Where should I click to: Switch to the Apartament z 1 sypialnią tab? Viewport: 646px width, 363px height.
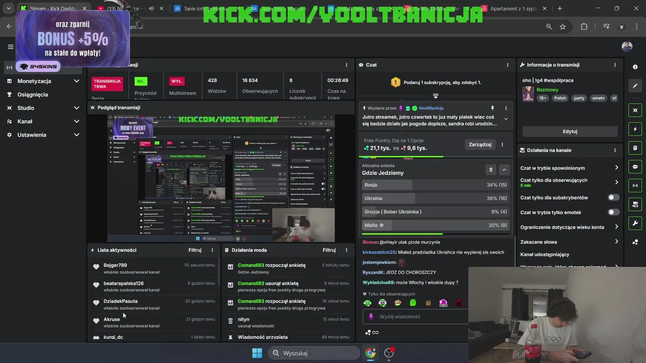(x=514, y=9)
